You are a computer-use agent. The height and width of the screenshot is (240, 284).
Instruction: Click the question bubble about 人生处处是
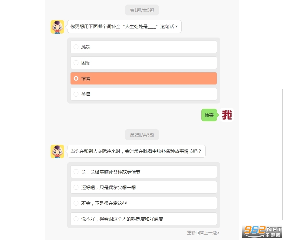[124, 27]
